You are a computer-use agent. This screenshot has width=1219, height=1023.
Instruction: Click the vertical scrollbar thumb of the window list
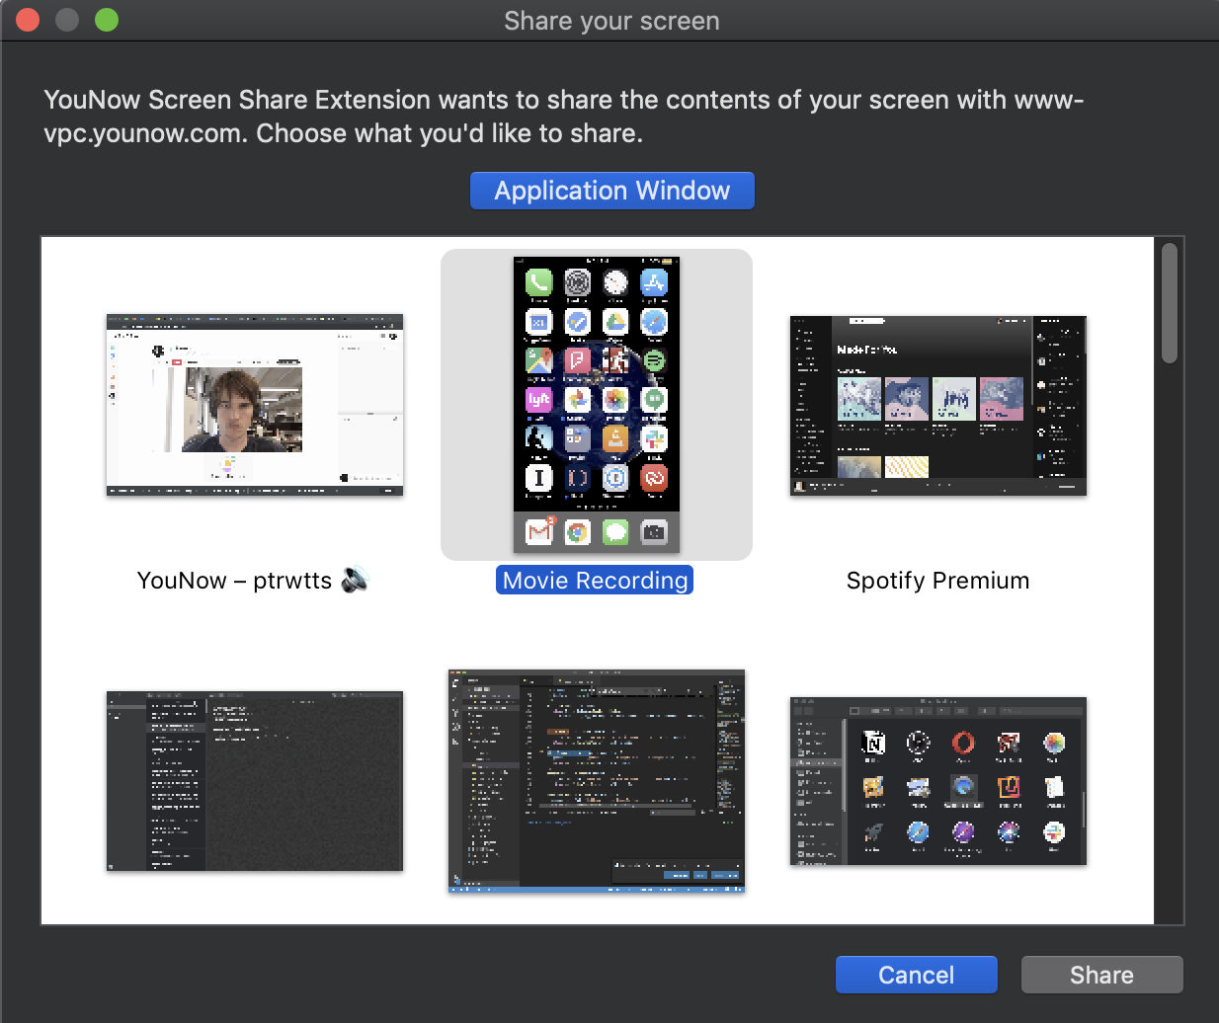1170,303
